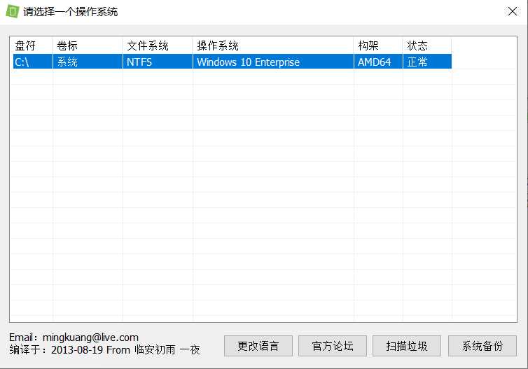The height and width of the screenshot is (369, 528).
Task: Click the 系统备份 button
Action: [482, 346]
